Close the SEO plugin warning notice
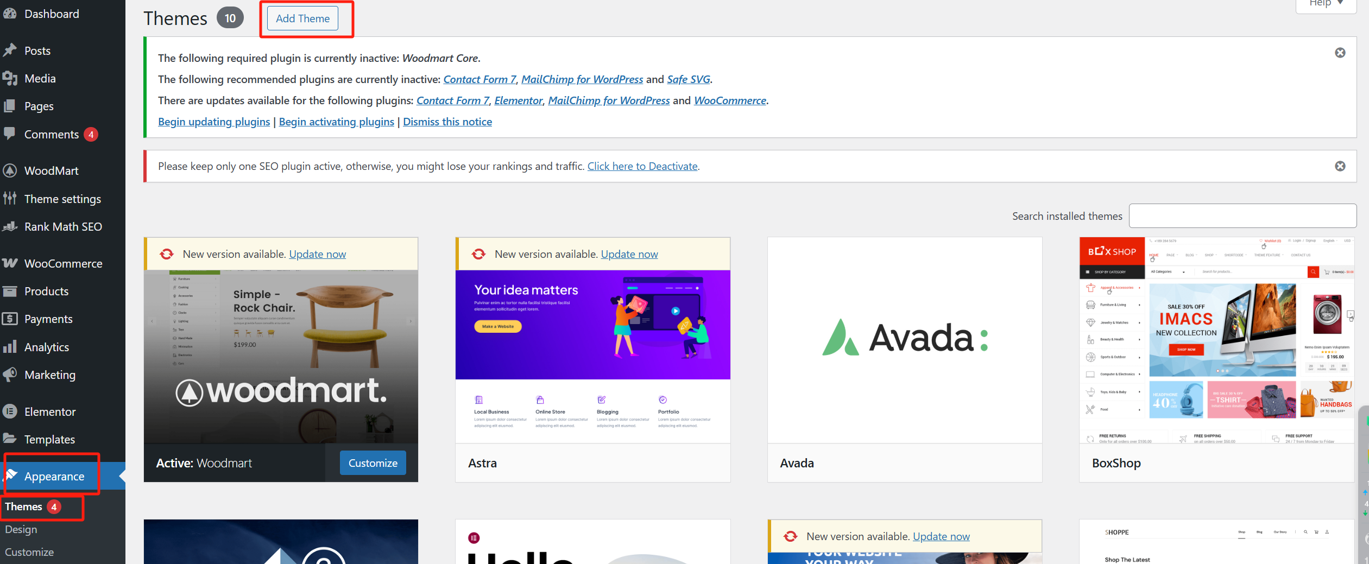The width and height of the screenshot is (1369, 564). (1340, 166)
